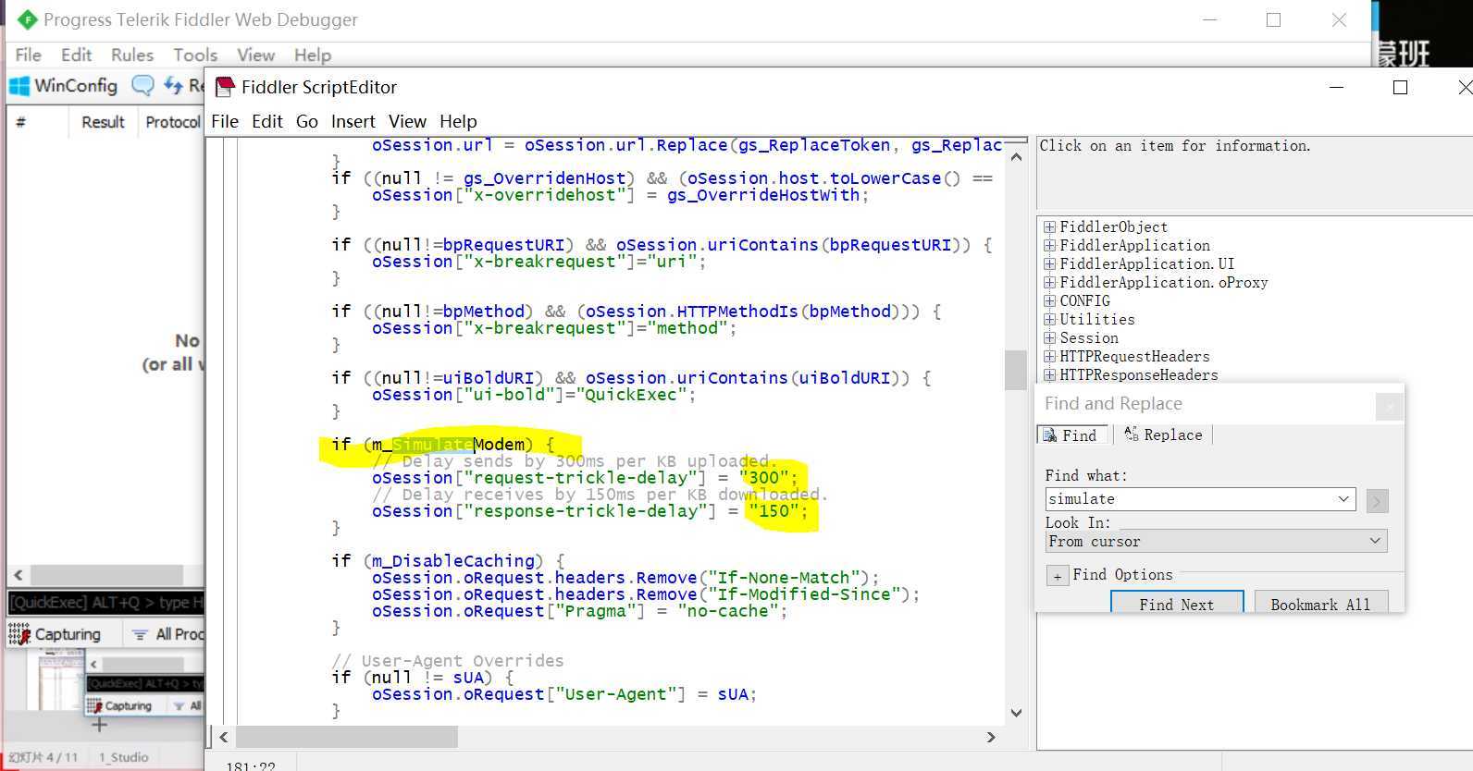Click the Find Next button
The height and width of the screenshot is (771, 1473).
[x=1177, y=602]
